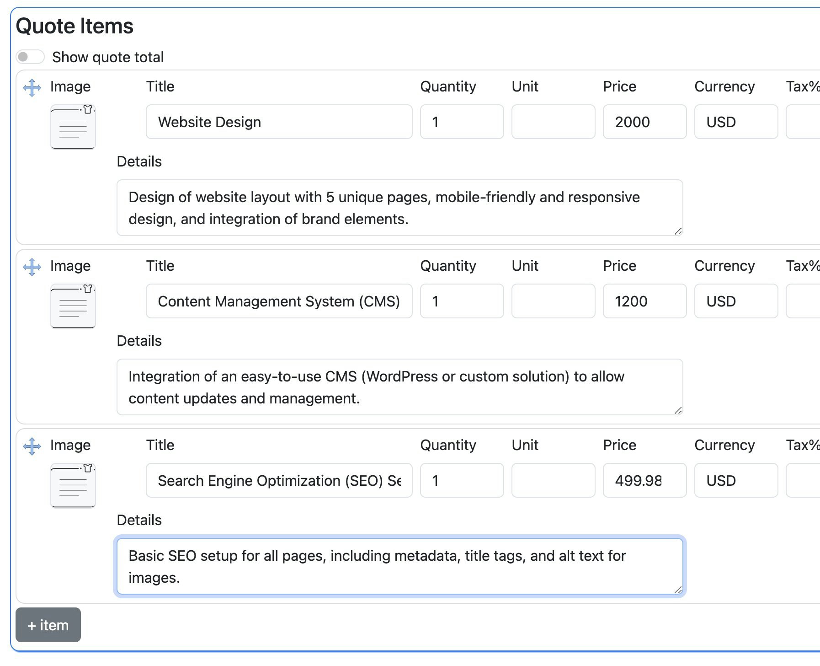Image resolution: width=820 pixels, height=666 pixels.
Task: Click the Content Management System title field
Action: pos(279,301)
